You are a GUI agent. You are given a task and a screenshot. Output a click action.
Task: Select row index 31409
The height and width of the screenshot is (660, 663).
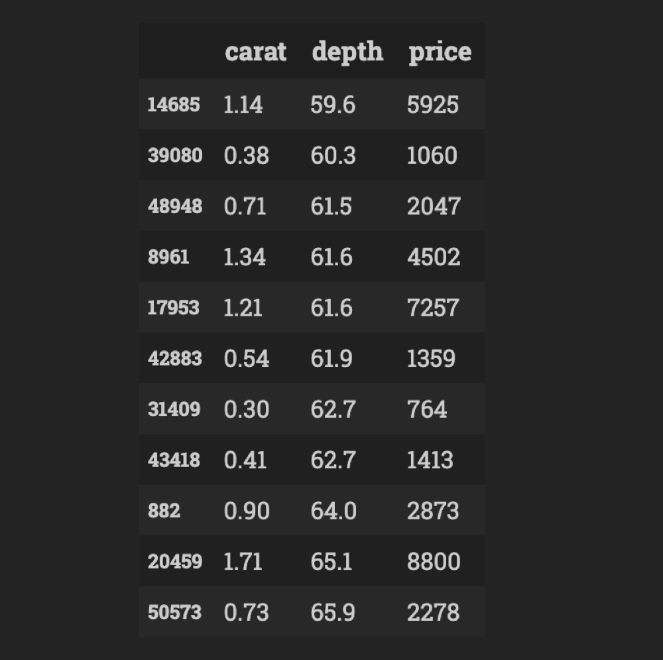174,409
